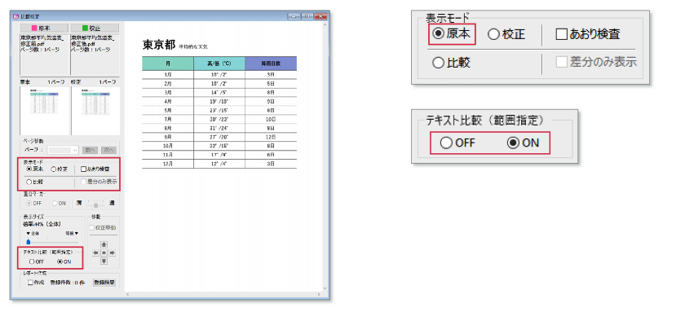Click the right arrow in the 移動 pad

[x=112, y=253]
